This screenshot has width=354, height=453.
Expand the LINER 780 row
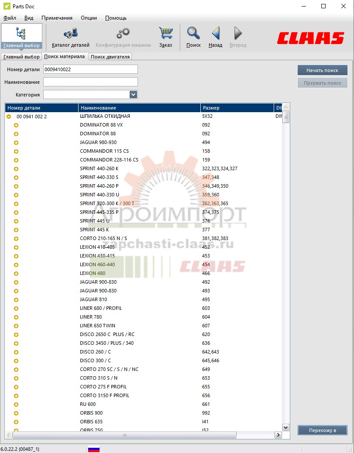[16, 317]
